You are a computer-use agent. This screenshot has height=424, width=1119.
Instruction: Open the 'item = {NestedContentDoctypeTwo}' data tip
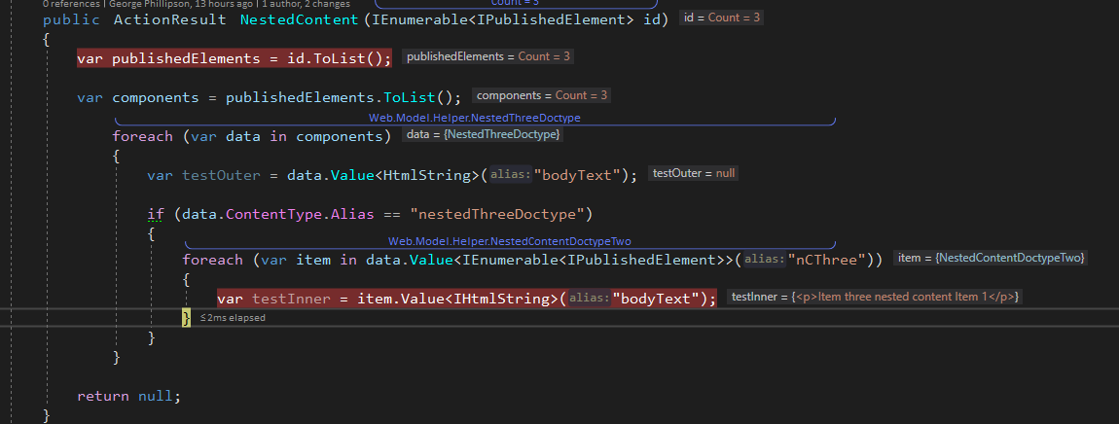(992, 258)
